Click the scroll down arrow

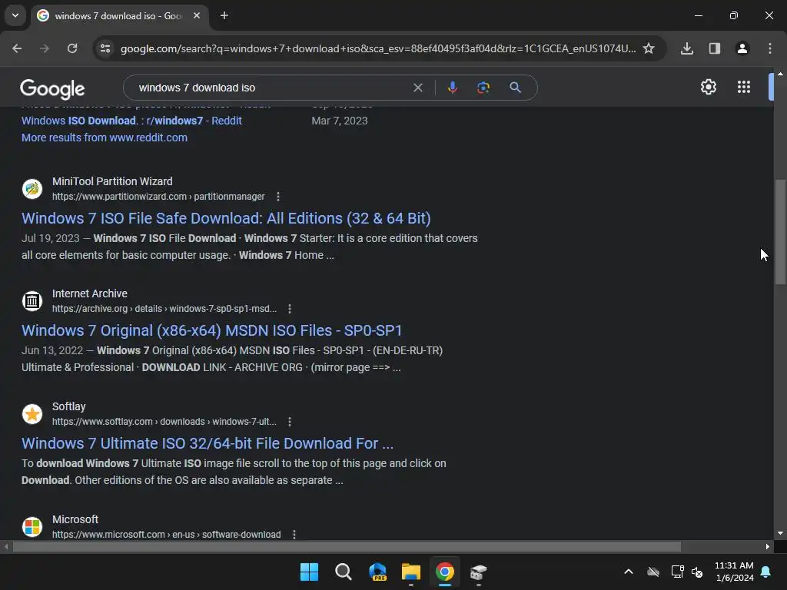tap(780, 533)
